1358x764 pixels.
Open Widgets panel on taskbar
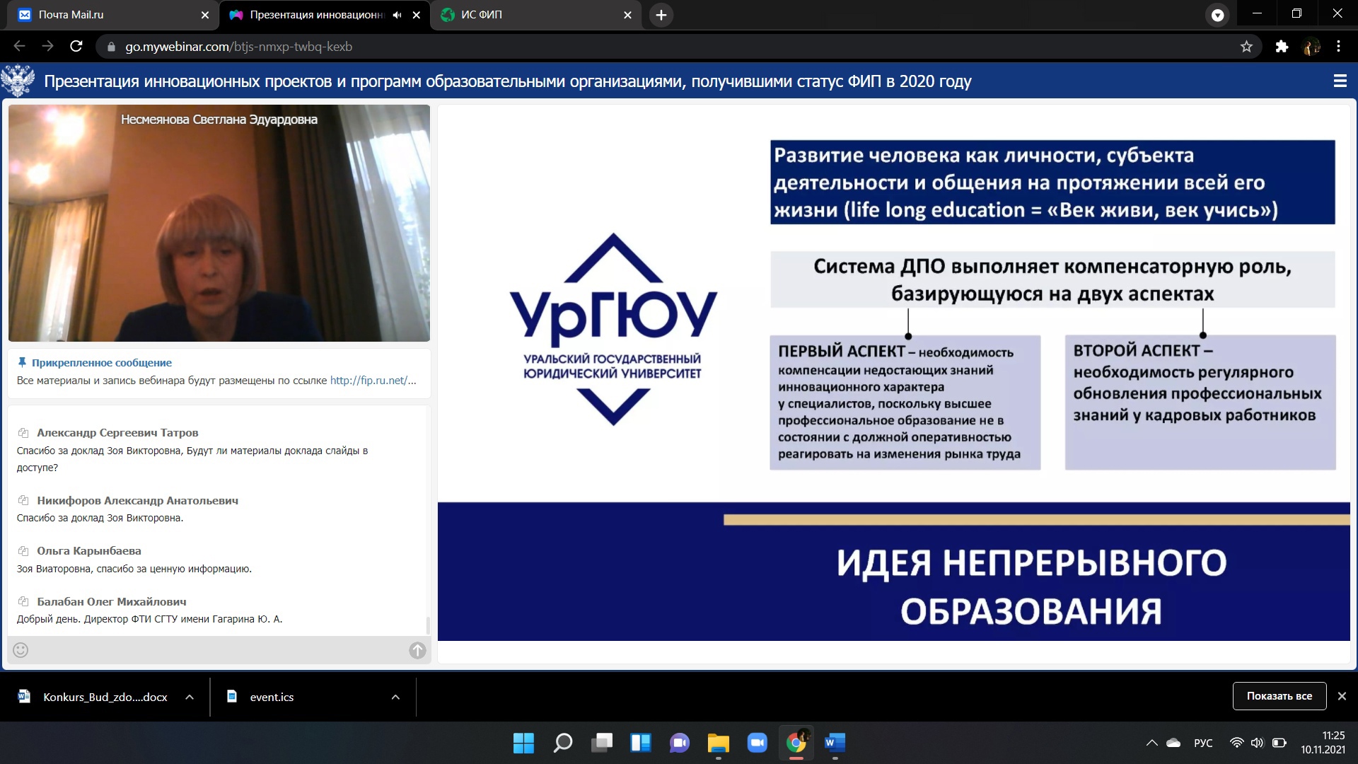[x=641, y=743]
